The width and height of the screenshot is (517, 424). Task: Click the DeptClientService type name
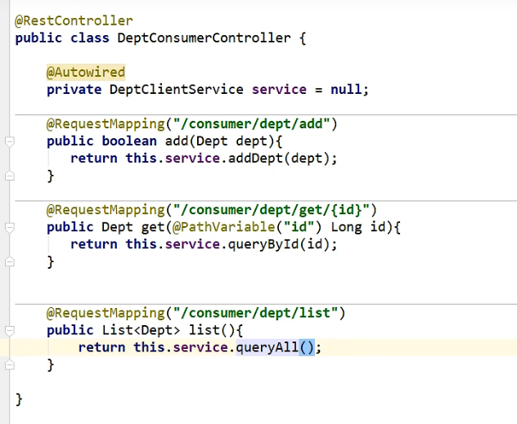click(177, 90)
